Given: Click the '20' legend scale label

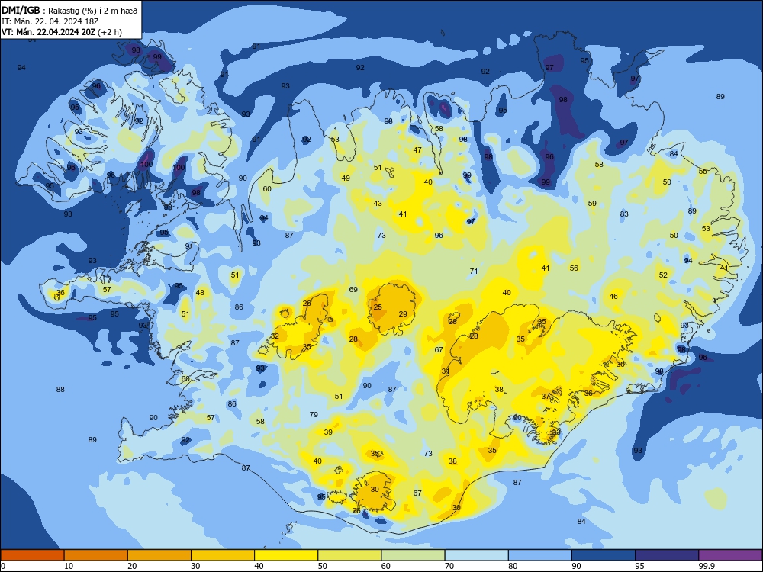Looking at the screenshot, I should 132,566.
